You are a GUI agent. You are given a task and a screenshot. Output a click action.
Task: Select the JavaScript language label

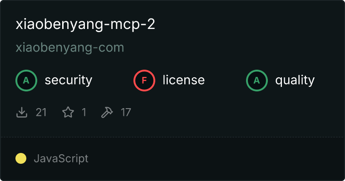(x=61, y=159)
